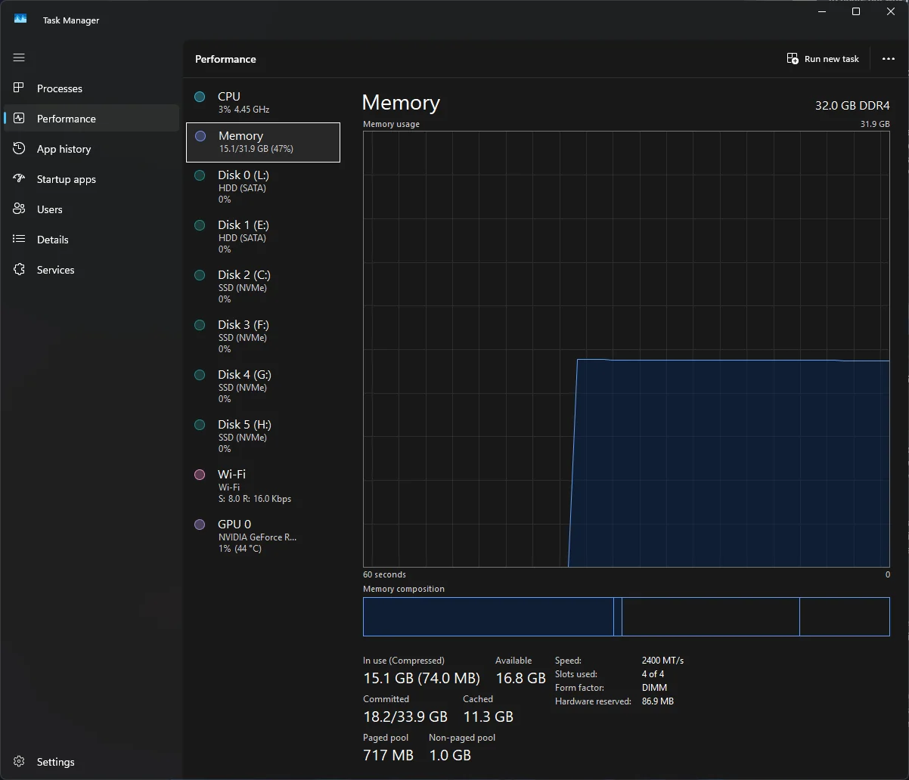Click the Slots used 4 of 4 value
Screen dimensions: 909x780
(653, 674)
